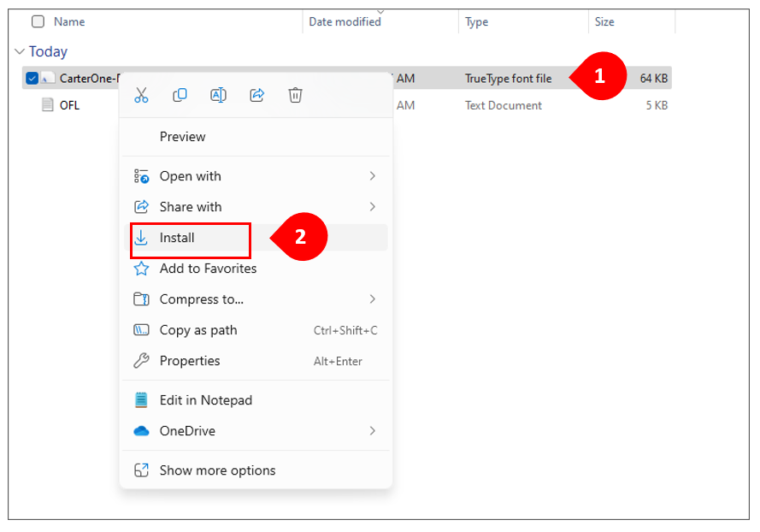760x532 pixels.
Task: Sort by the Size column header
Action: point(604,22)
